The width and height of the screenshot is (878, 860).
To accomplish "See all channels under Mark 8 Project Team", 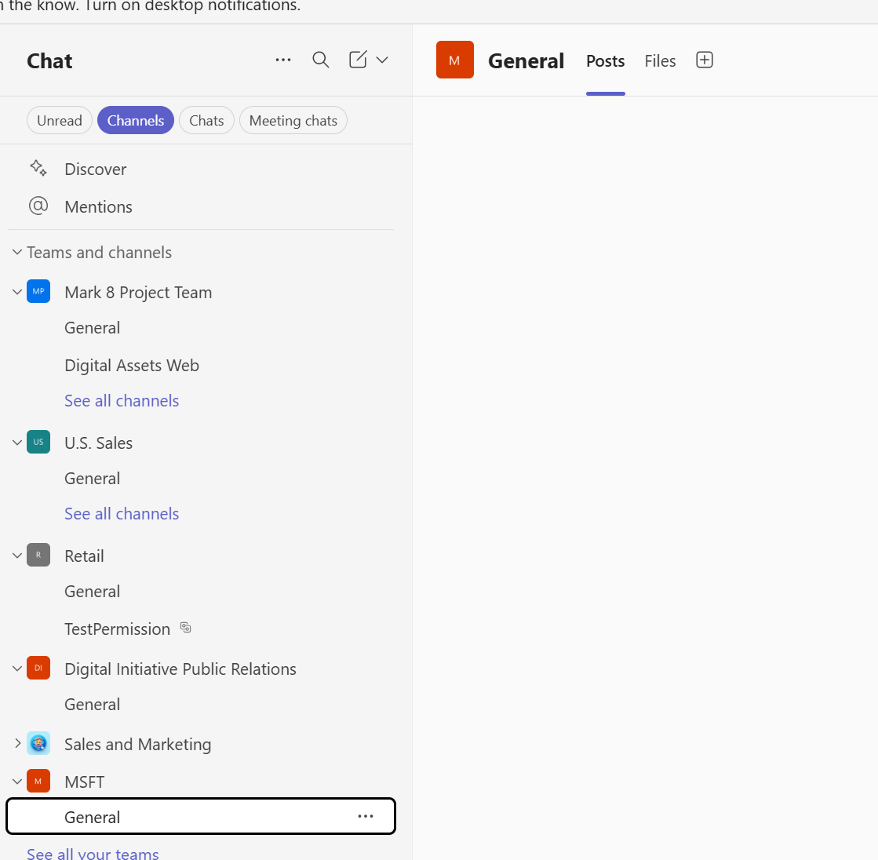I will (122, 401).
